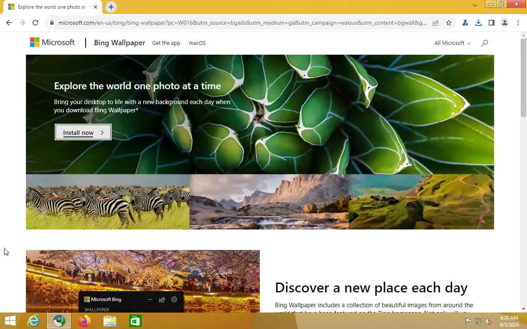Launch Firefox from taskbar
This screenshot has height=329, width=527.
tap(84, 321)
